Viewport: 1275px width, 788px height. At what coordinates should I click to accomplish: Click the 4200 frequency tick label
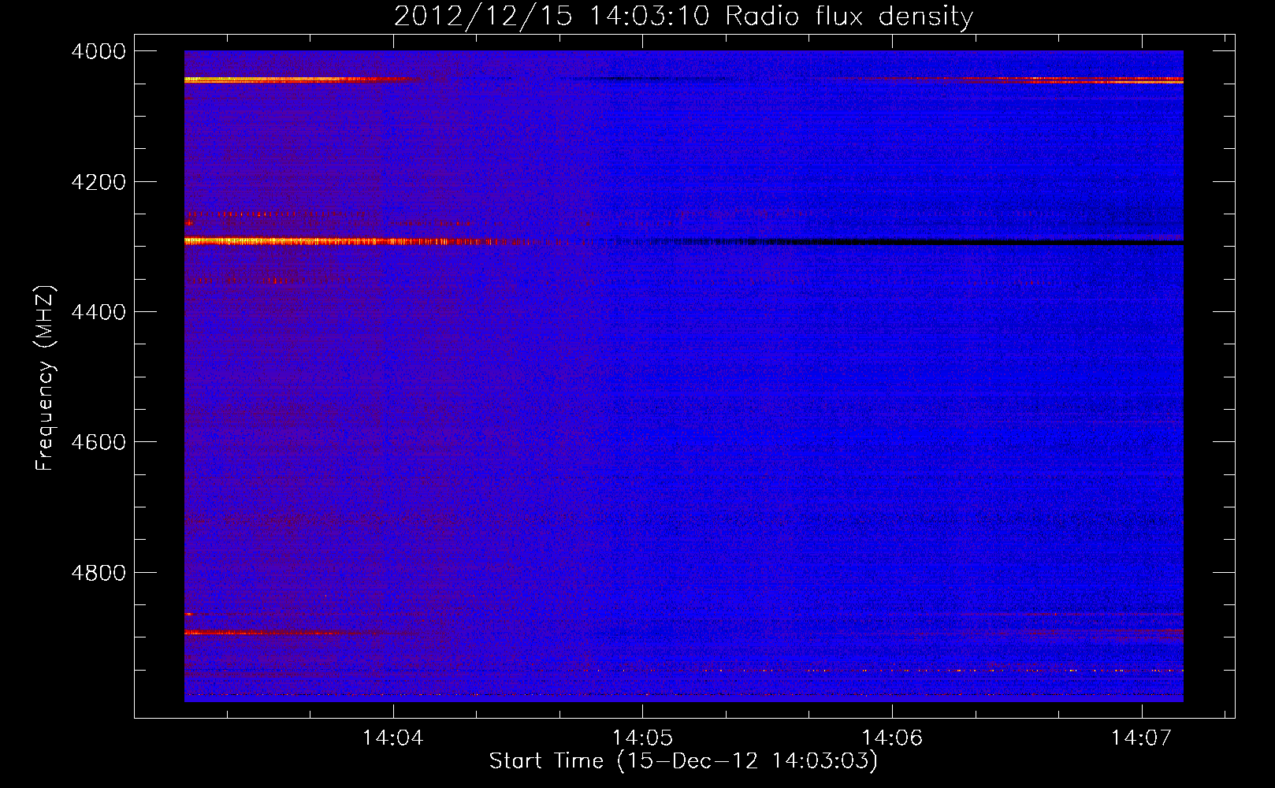pyautogui.click(x=99, y=182)
